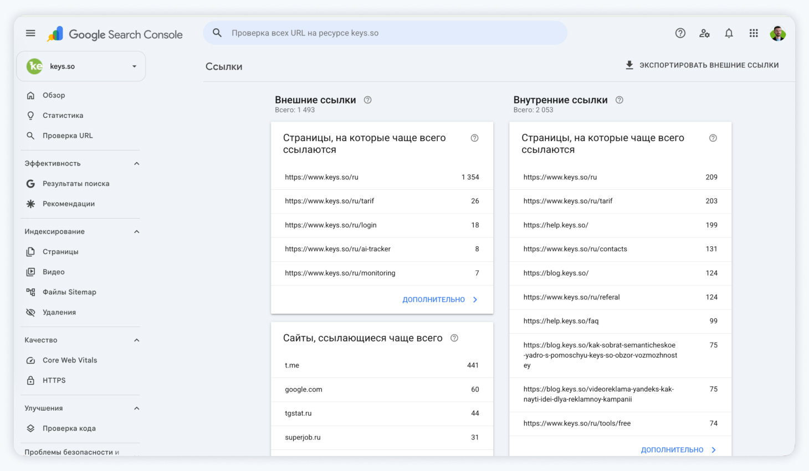Viewport: 809px width, 471px height.
Task: Click the keys.so property logo icon
Action: click(x=34, y=66)
